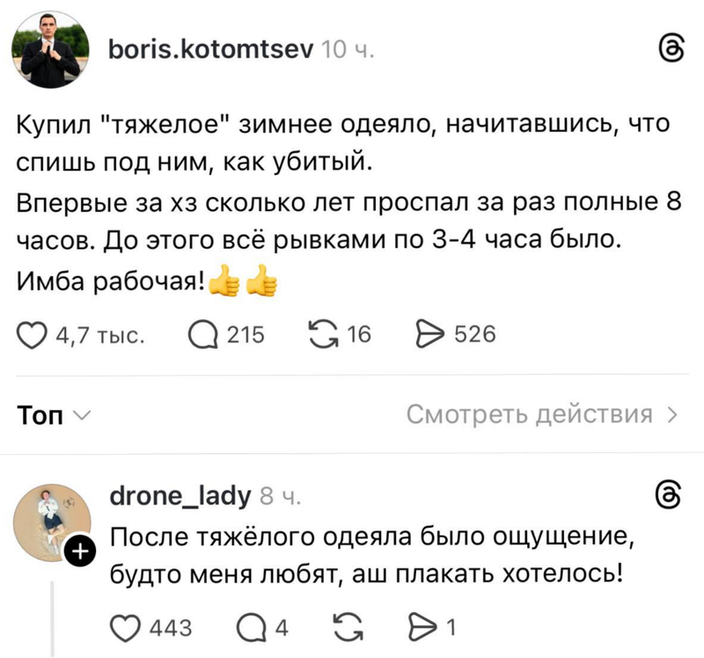Like the drone_lady comment
The width and height of the screenshot is (704, 658).
click(128, 628)
